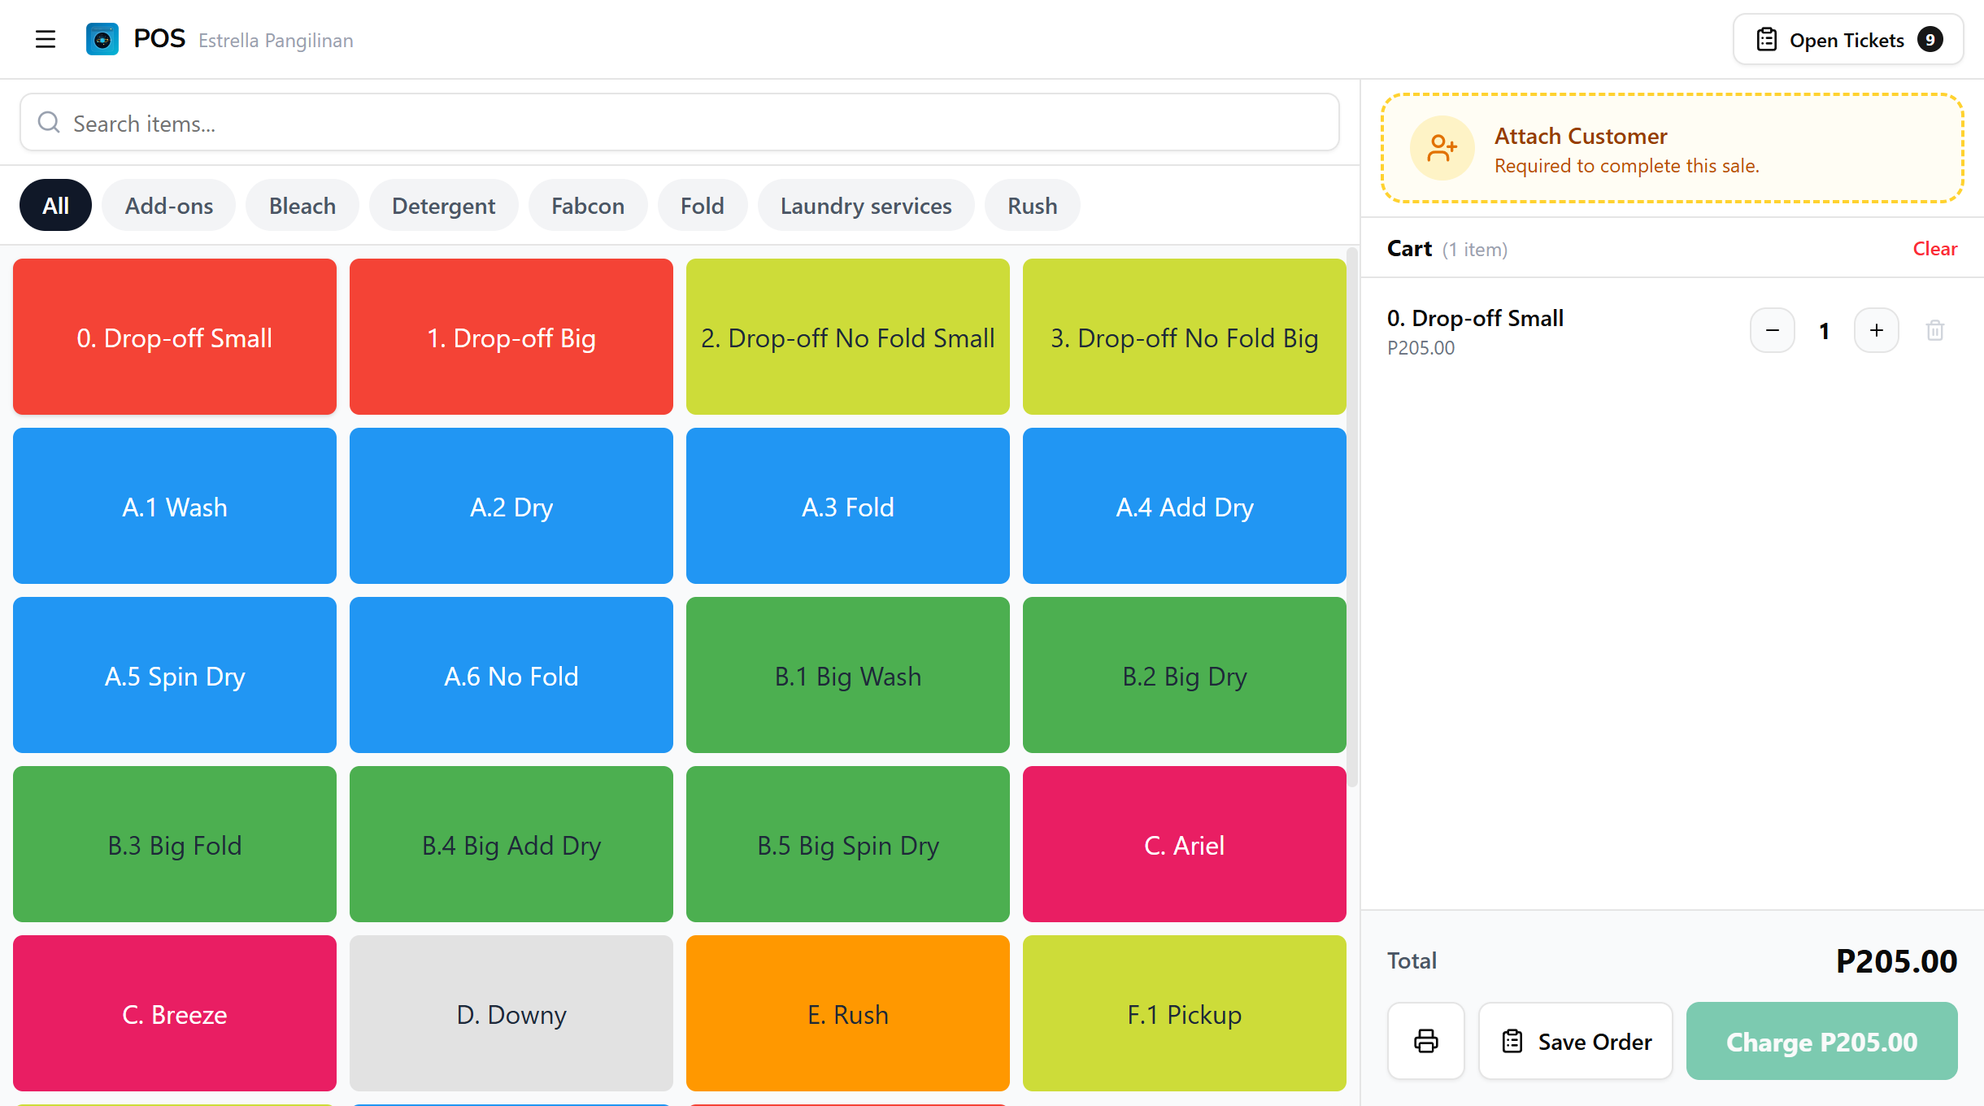Focus the Search items field
The height and width of the screenshot is (1106, 1984).
tap(680, 123)
